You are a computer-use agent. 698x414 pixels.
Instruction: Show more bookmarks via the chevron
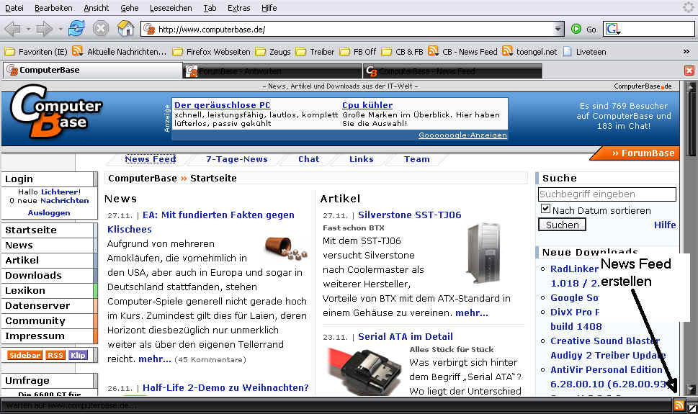tap(686, 52)
